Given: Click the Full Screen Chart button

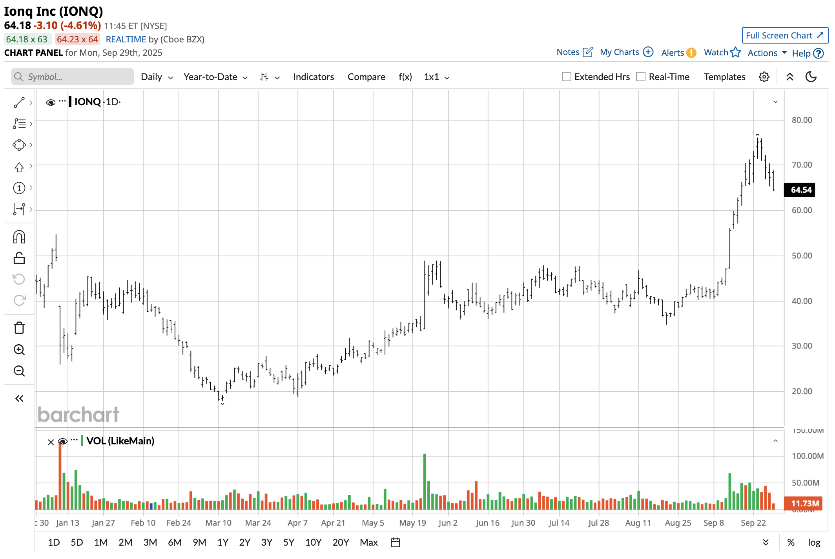Looking at the screenshot, I should pos(784,35).
